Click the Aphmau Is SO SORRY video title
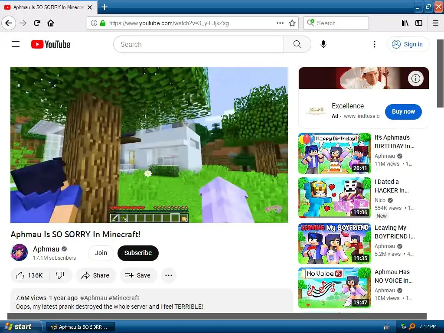Screen dimensions: 444x333 pyautogui.click(x=75, y=234)
